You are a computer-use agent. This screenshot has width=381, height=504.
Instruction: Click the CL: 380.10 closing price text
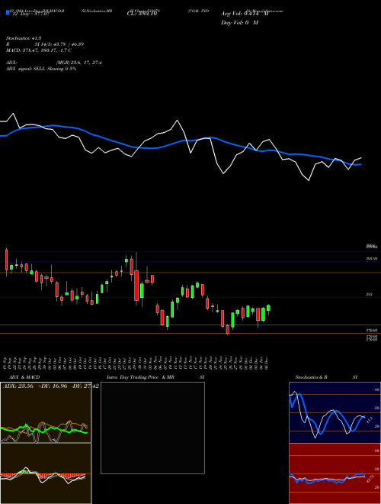[142, 14]
